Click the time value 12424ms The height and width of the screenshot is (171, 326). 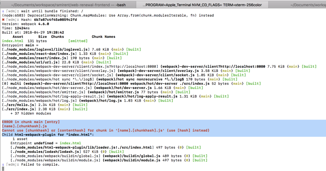[x=22, y=28]
